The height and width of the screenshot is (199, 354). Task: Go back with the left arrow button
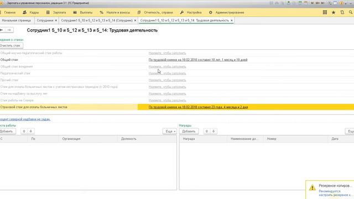pos(2,30)
